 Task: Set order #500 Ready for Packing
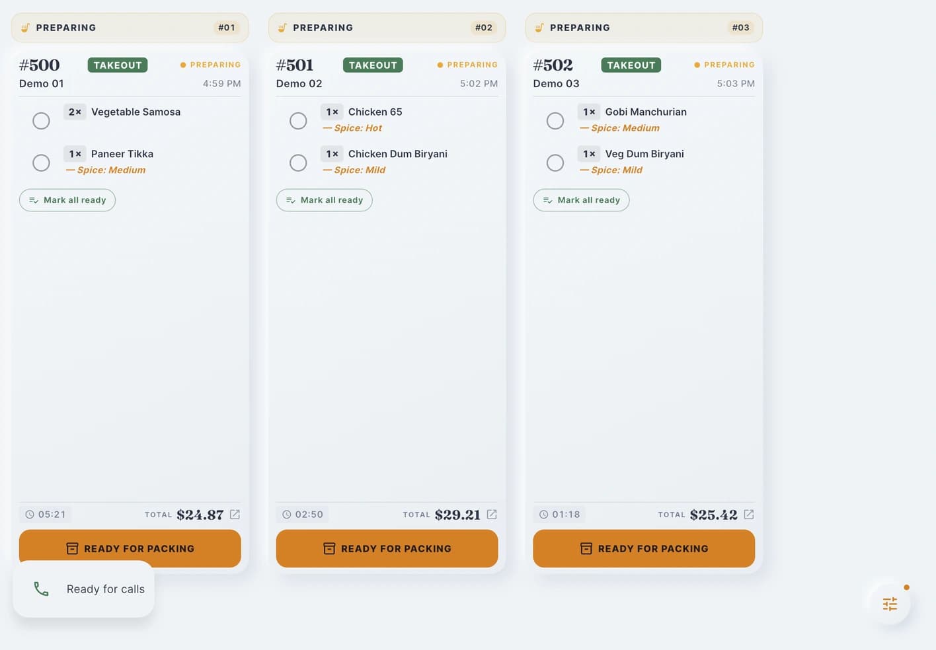[x=130, y=548]
